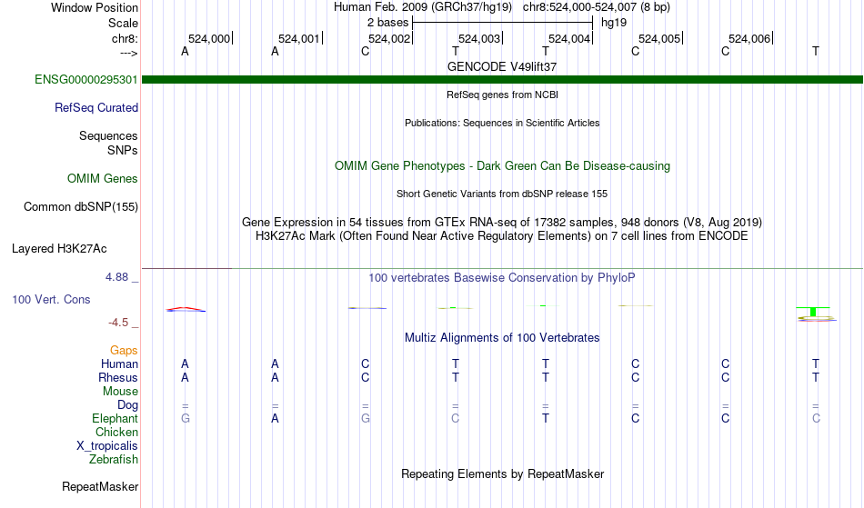
Task: Click the Gaps row label
Action: [124, 351]
